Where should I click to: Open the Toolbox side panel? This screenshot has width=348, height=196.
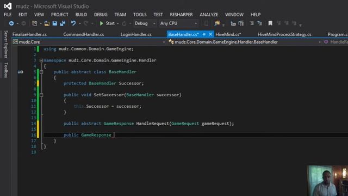click(6, 70)
